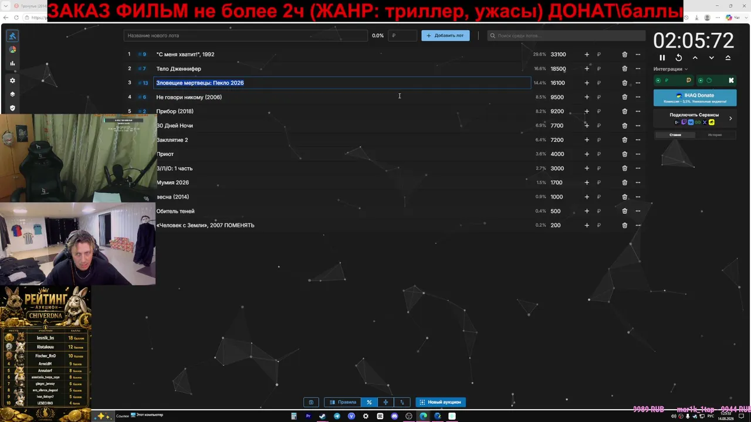
Task: Delete the Тело Дженнифер lot
Action: click(x=625, y=69)
